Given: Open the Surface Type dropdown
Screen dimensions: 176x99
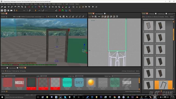Looking at the screenshot, I should (x=79, y=76).
